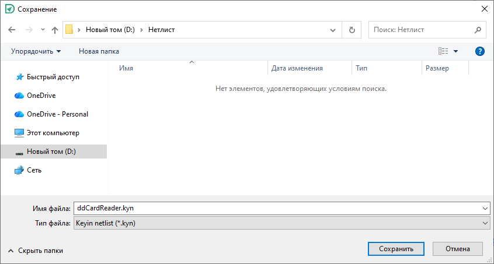Open Быстрый доступ in navigation pane

(x=53, y=77)
